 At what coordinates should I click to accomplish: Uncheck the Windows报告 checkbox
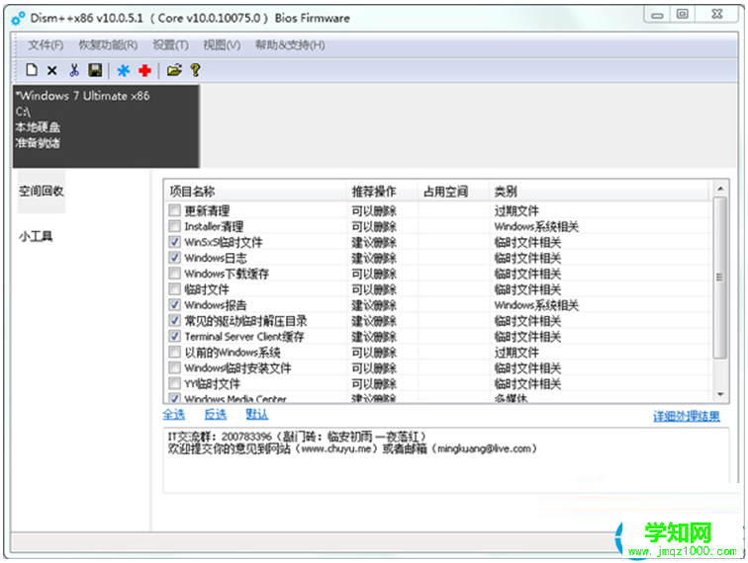click(x=174, y=304)
